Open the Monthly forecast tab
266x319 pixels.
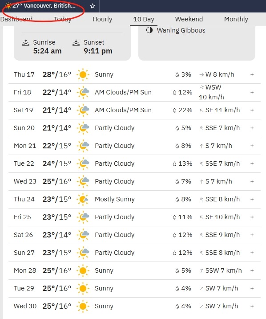click(236, 19)
